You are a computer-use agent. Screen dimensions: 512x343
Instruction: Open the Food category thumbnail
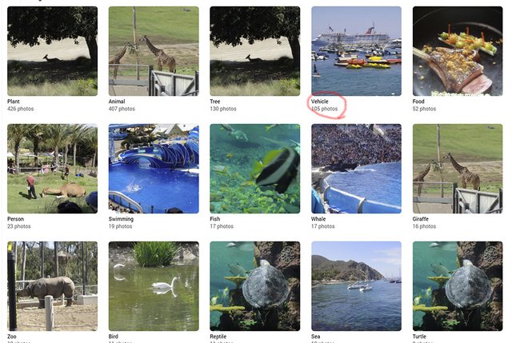point(458,51)
